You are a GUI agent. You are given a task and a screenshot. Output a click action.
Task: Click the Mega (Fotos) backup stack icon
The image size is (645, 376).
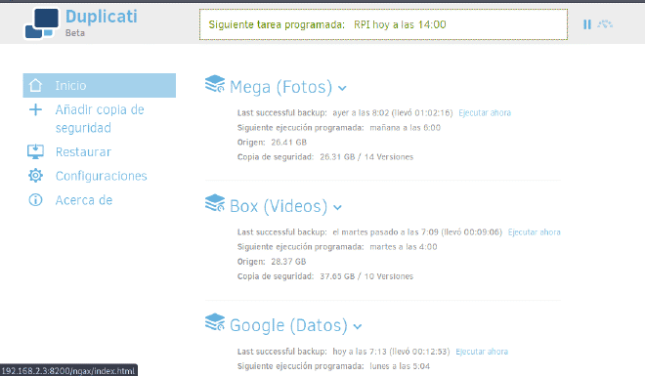215,84
